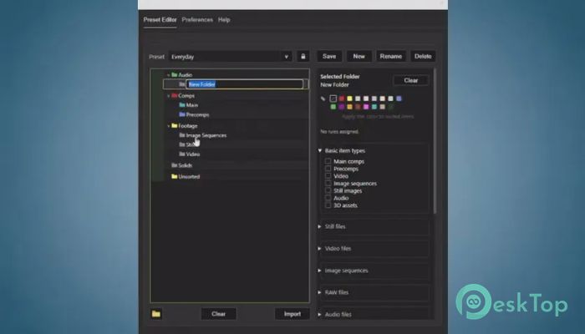Click the lock icon beside the Preset dropdown
Viewport: 585px width, 334px height.
303,56
